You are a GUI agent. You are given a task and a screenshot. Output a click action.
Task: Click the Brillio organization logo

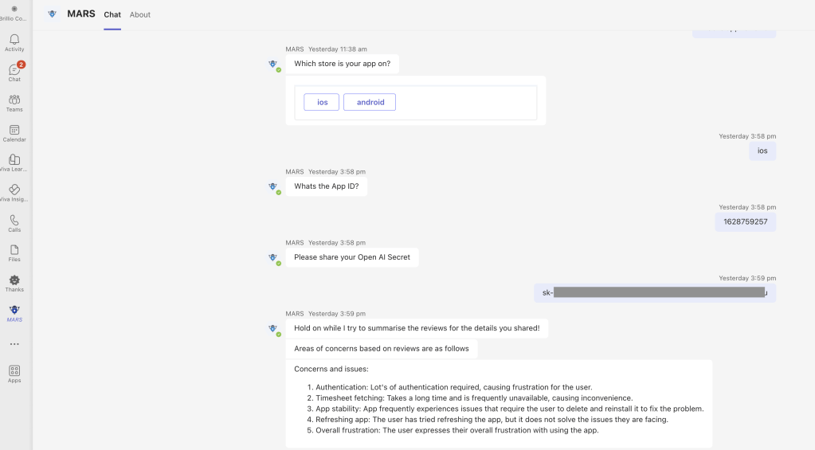[x=14, y=10]
